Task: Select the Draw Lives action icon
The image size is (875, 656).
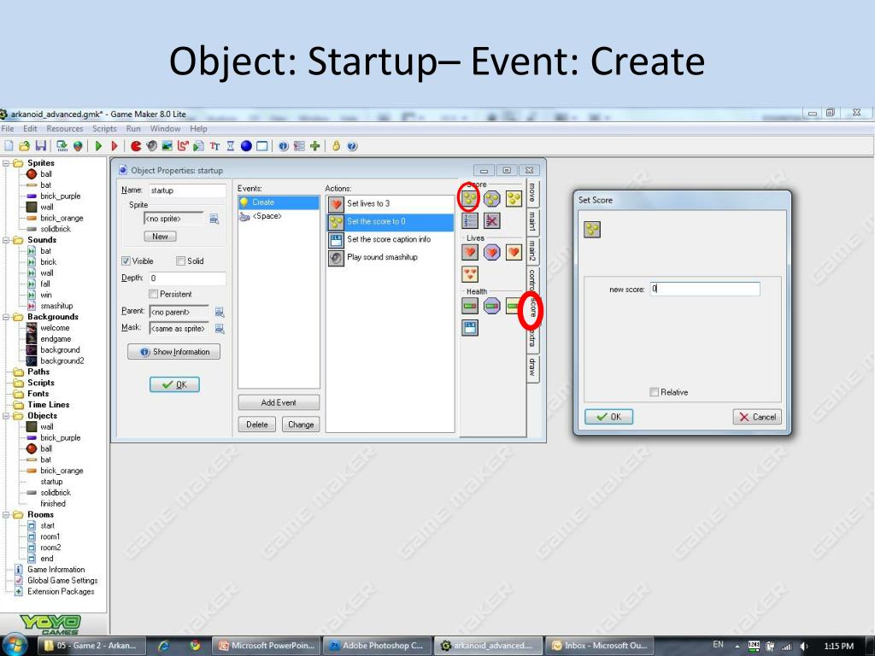Action: 514,252
